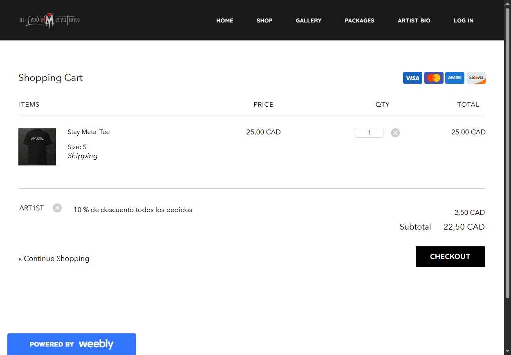Click the ITEMS column header

click(x=29, y=104)
